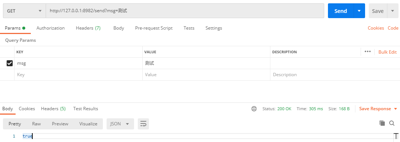Toggle word wrap for response body
Screen dimensions: 400x142
pyautogui.click(x=143, y=124)
